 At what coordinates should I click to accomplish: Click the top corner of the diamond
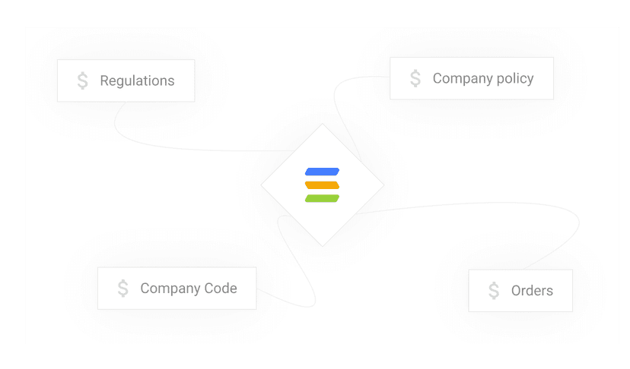coord(323,125)
